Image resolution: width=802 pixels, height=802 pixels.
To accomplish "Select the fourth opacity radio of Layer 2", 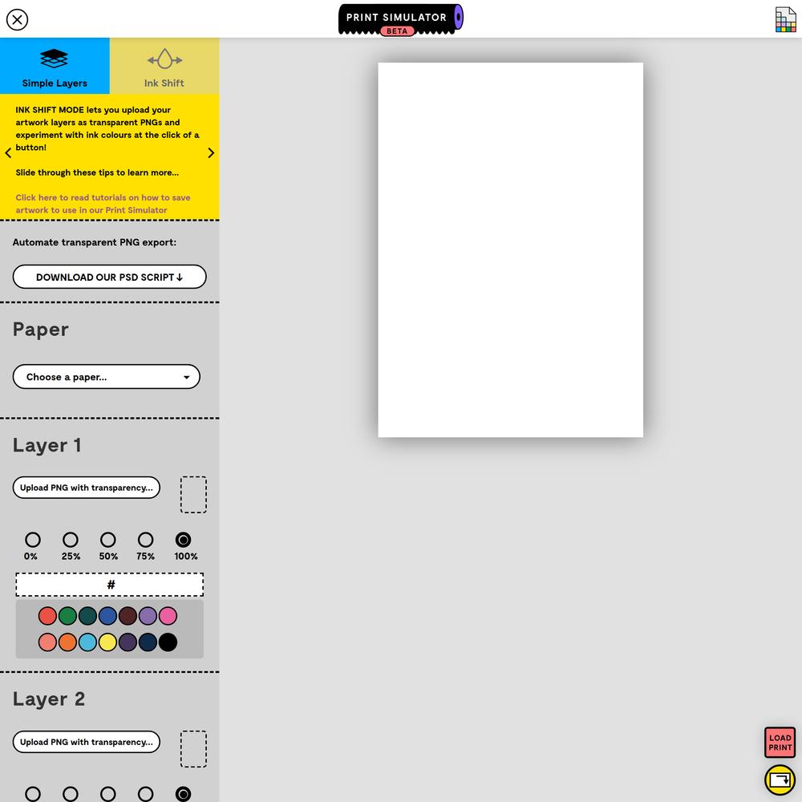I will (x=145, y=794).
